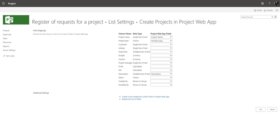Image resolution: width=280 pixels, height=116 pixels.
Task: Click the Project title in top bar
Action: click(x=12, y=4)
